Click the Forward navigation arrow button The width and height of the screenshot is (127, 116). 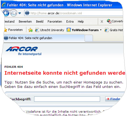(14, 13)
